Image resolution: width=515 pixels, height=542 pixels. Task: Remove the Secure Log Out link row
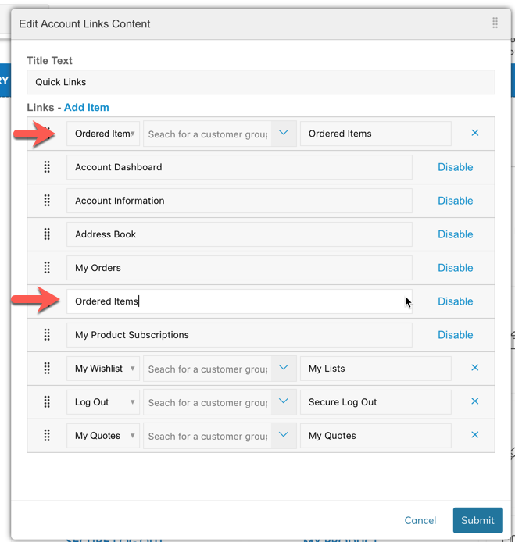(x=475, y=401)
